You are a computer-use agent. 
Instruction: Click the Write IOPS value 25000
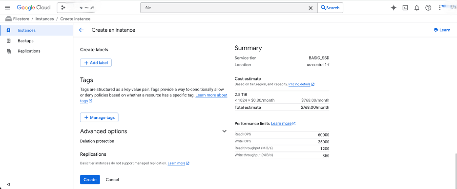(x=324, y=142)
